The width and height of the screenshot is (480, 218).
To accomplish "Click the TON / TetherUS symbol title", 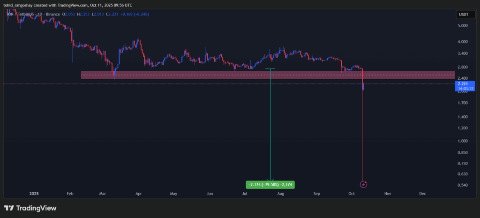I will 24,15.
